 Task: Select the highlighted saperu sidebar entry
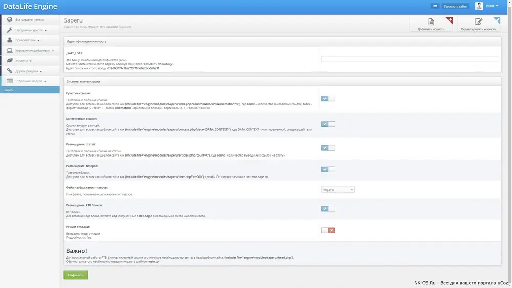click(30, 90)
